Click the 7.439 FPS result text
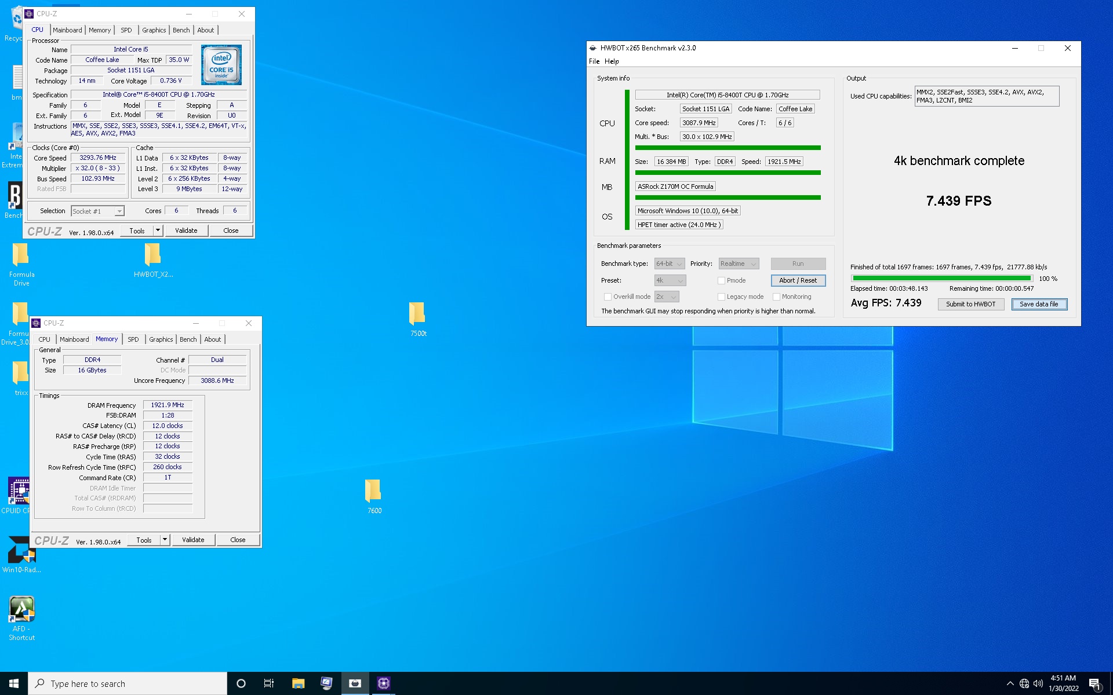Image resolution: width=1113 pixels, height=695 pixels. (959, 201)
